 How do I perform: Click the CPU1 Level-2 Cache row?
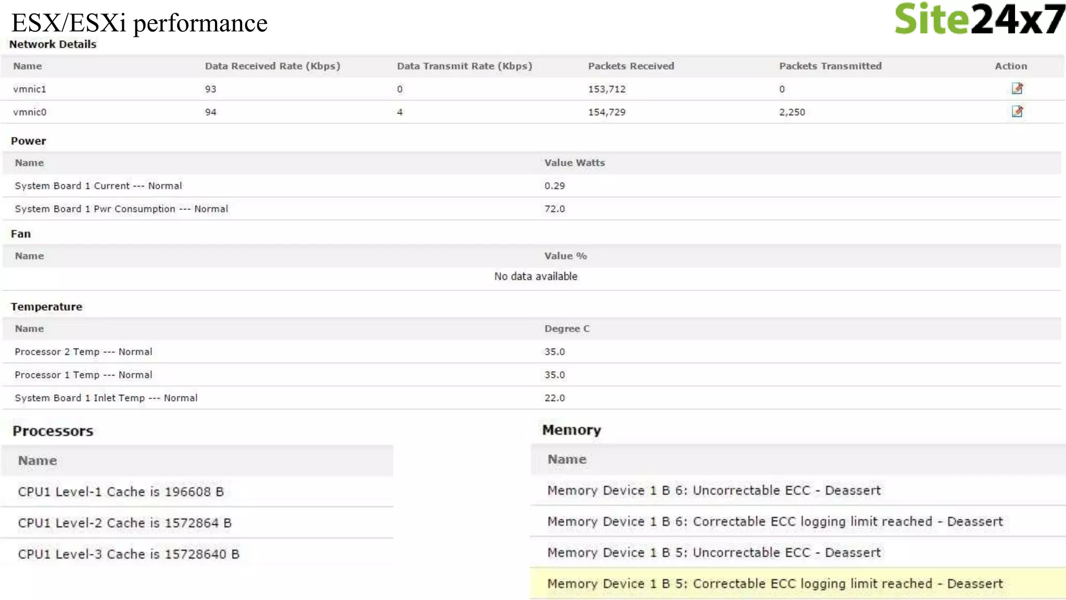[197, 523]
